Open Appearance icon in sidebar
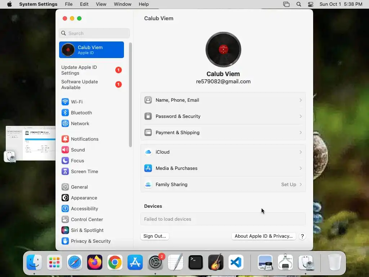The height and width of the screenshot is (277, 369). click(x=65, y=198)
